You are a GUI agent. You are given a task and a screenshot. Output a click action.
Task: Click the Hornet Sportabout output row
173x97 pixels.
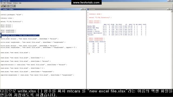(x=117, y=33)
